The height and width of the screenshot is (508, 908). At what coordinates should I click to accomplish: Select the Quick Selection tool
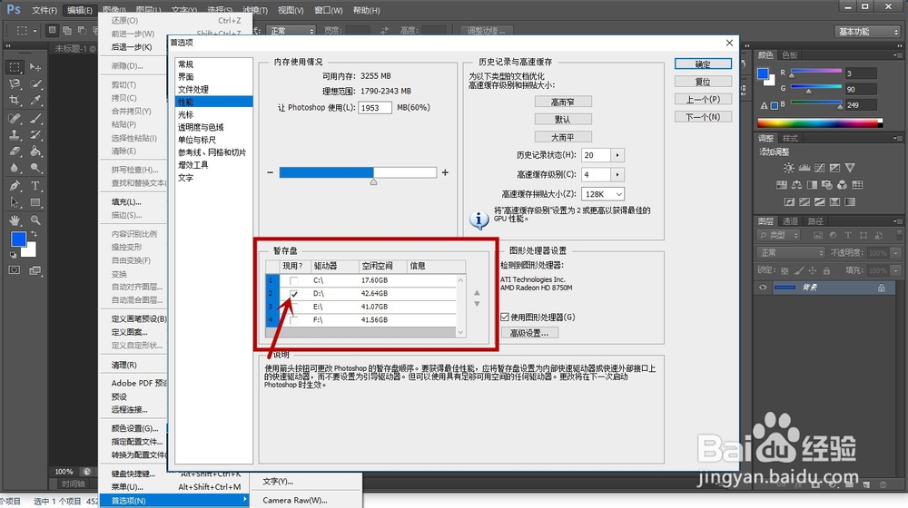(x=35, y=83)
